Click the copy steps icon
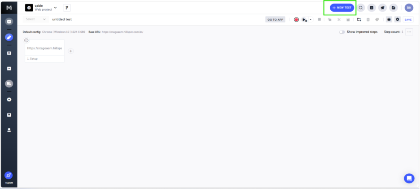 (330, 20)
